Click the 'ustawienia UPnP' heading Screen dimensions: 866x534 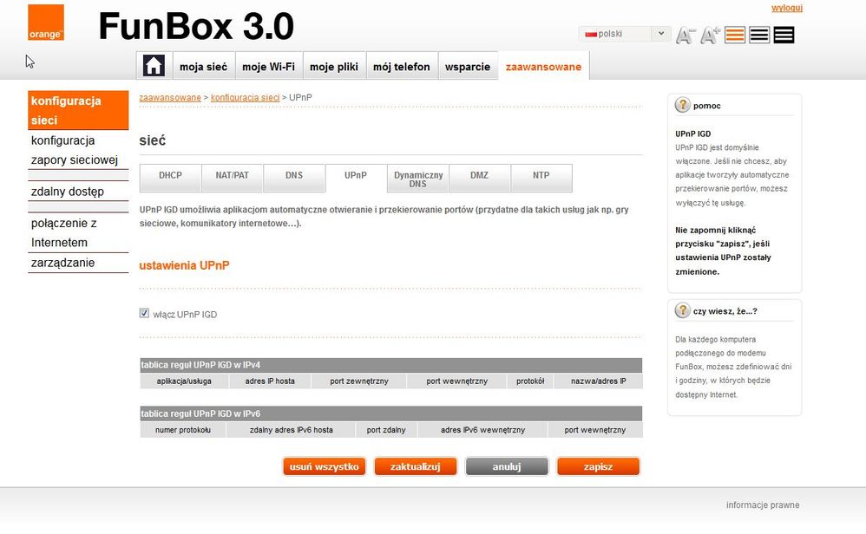(x=184, y=265)
